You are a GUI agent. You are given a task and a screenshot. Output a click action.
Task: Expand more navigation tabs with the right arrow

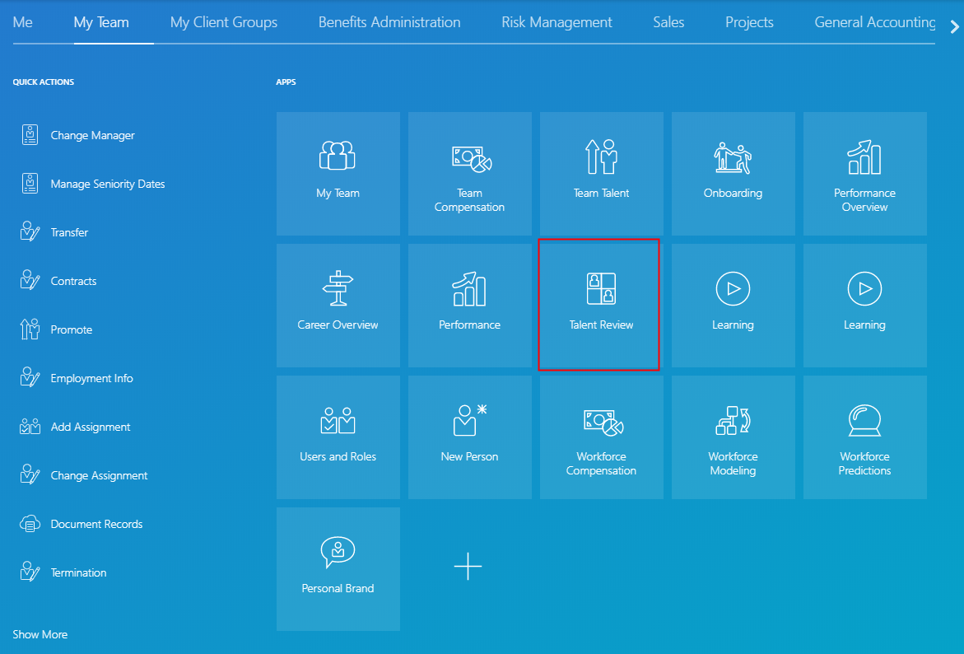point(954,26)
